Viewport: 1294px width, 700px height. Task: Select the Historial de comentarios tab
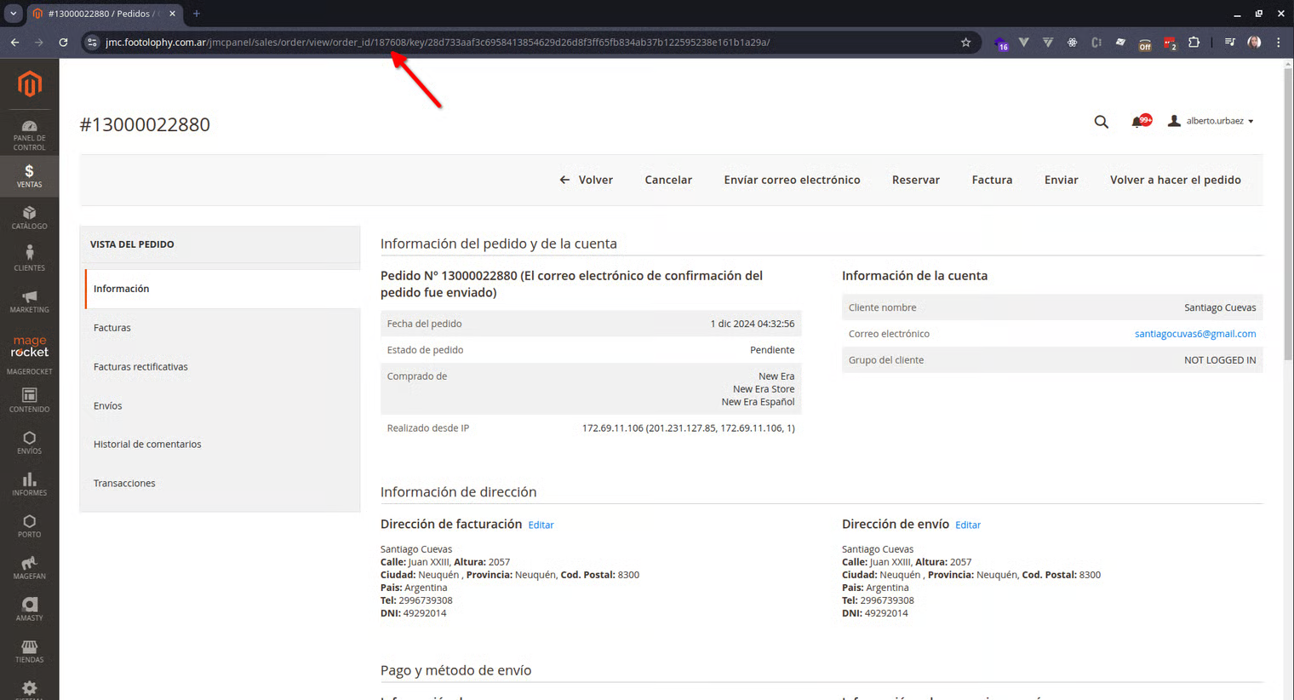point(147,445)
